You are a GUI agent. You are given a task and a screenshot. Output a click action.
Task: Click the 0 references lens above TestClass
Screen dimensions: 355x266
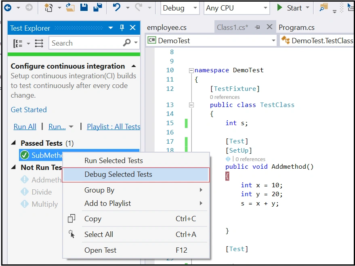coord(225,97)
